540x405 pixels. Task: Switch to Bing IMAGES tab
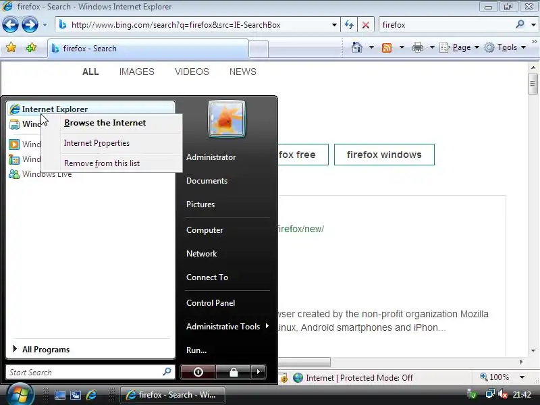coord(137,72)
